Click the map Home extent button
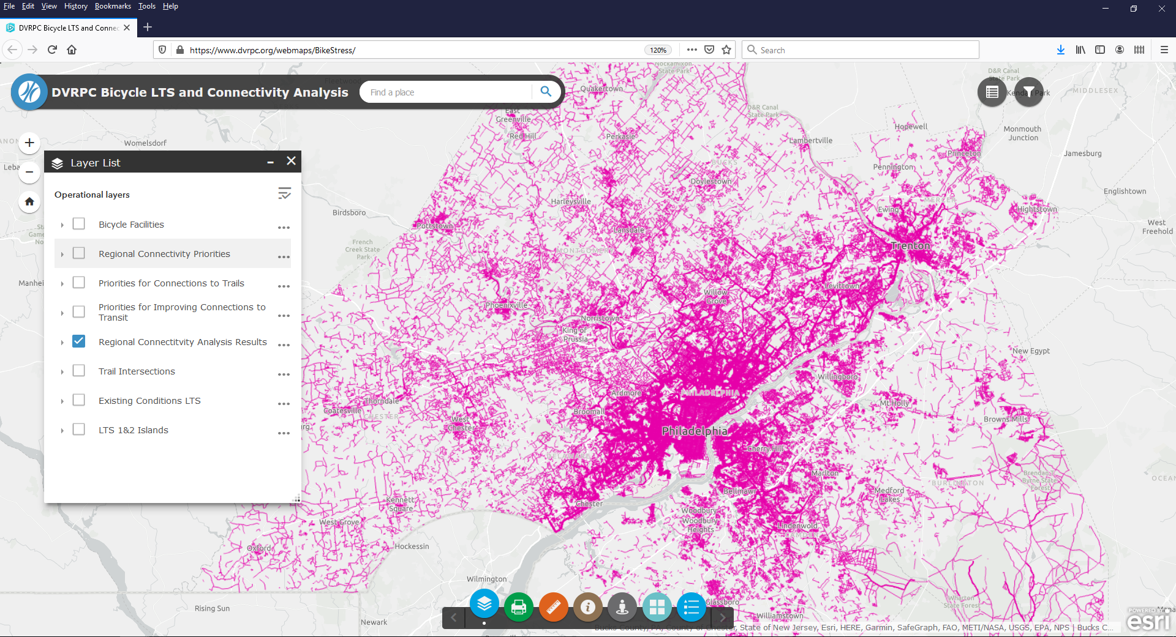This screenshot has height=637, width=1176. pos(29,201)
